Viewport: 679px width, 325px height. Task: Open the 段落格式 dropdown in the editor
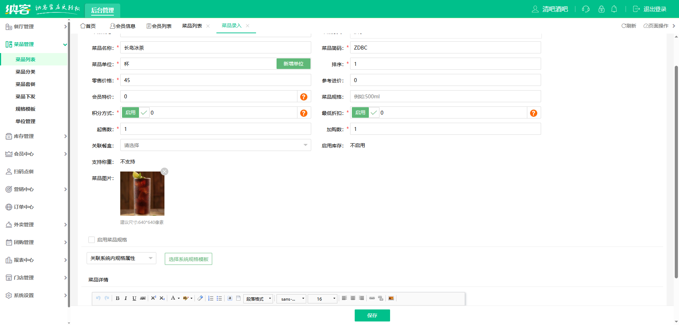[x=258, y=299]
